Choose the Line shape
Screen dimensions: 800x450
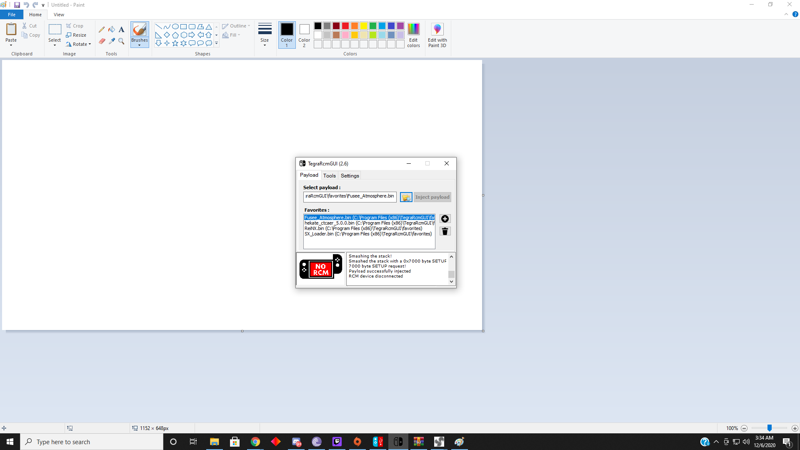pos(159,27)
